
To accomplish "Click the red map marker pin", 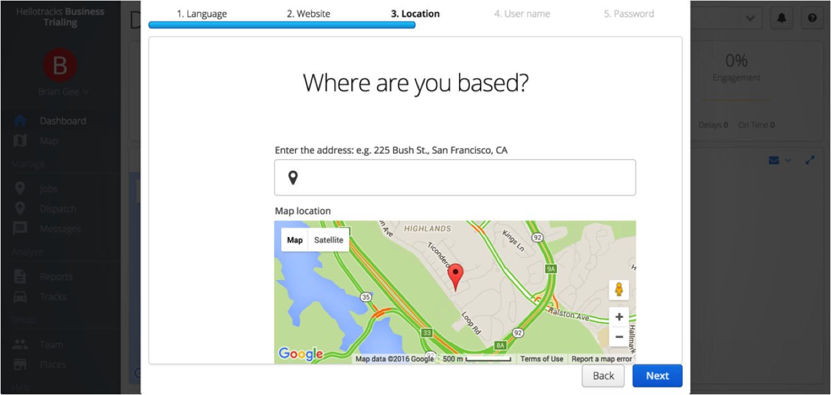I will 455,277.
